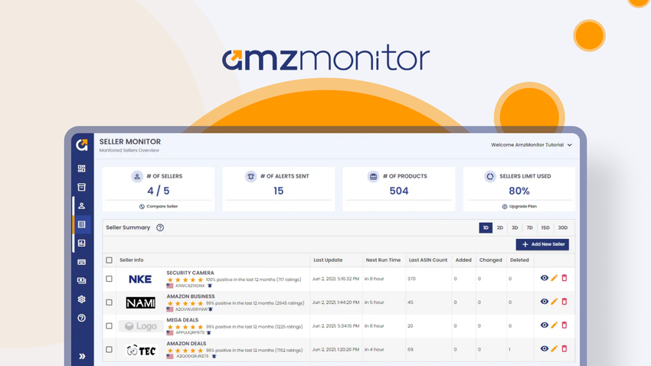Click the Seller Summary help icon
The image size is (651, 366).
(160, 227)
